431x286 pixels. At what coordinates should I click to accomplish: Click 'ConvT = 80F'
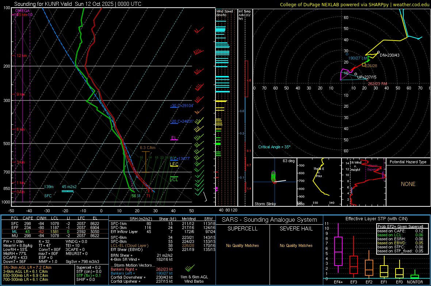50,250
